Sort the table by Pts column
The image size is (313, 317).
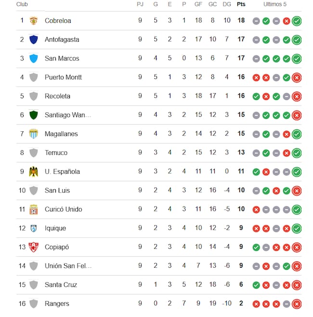pos(241,4)
